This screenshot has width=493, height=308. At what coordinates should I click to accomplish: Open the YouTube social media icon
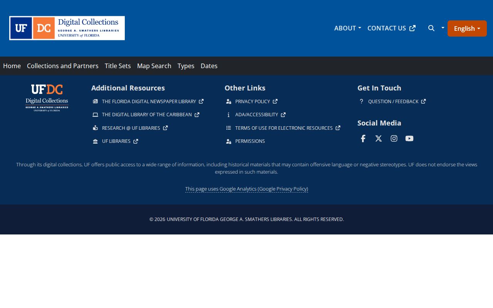[x=409, y=139]
